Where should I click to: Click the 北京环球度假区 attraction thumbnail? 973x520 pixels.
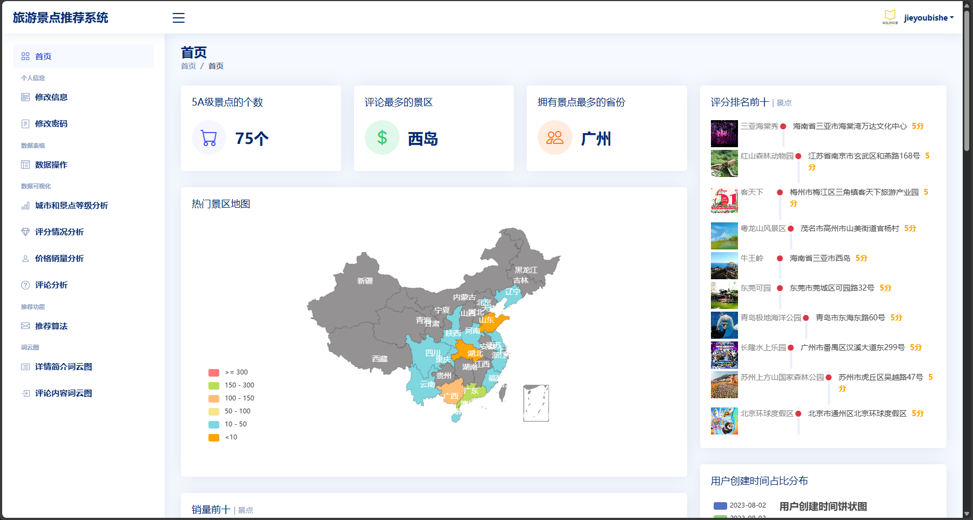pos(724,421)
